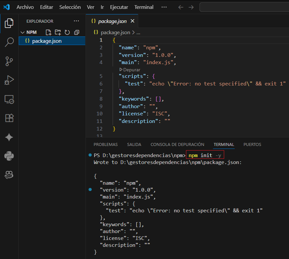Image resolution: width=289 pixels, height=259 pixels.
Task: Open the Search view icon
Action: pos(9,42)
